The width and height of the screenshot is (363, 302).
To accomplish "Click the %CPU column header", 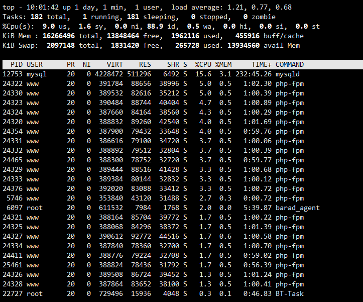I will [x=203, y=64].
